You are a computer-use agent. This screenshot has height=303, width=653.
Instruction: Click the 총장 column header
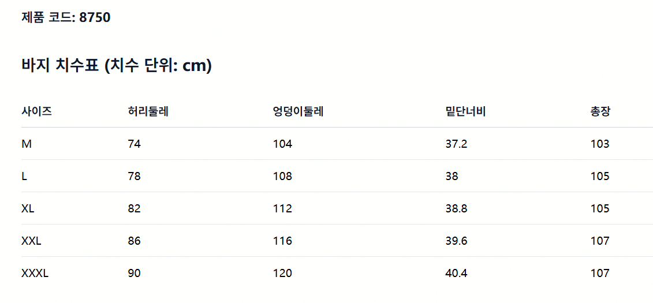(601, 111)
